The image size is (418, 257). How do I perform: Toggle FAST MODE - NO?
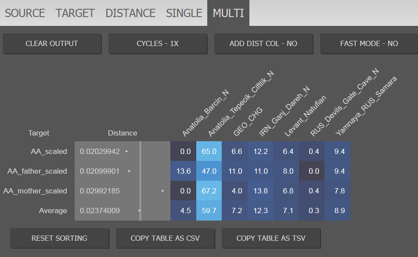tap(369, 43)
